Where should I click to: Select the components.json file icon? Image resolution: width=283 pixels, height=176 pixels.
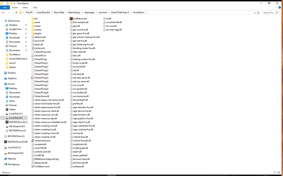pos(33,141)
